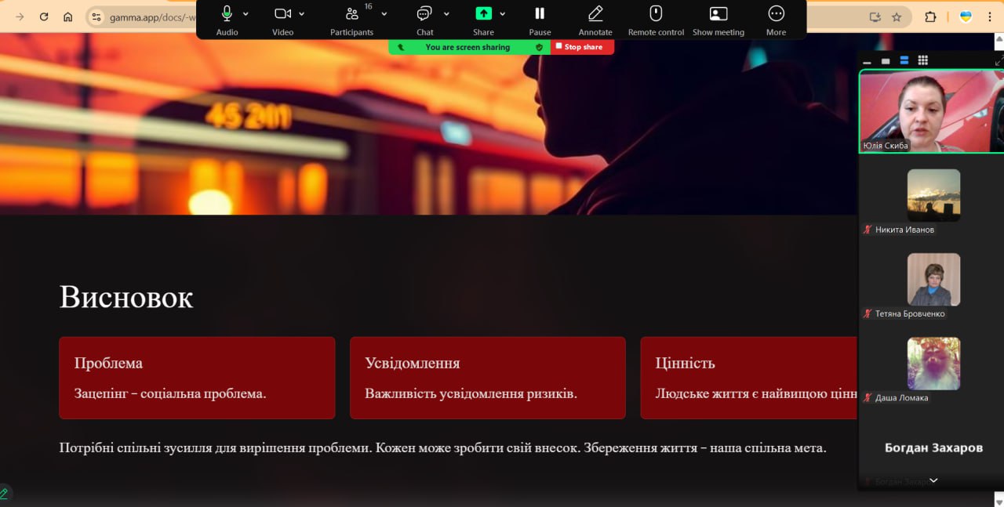
Task: Open the Share options chevron
Action: [503, 13]
